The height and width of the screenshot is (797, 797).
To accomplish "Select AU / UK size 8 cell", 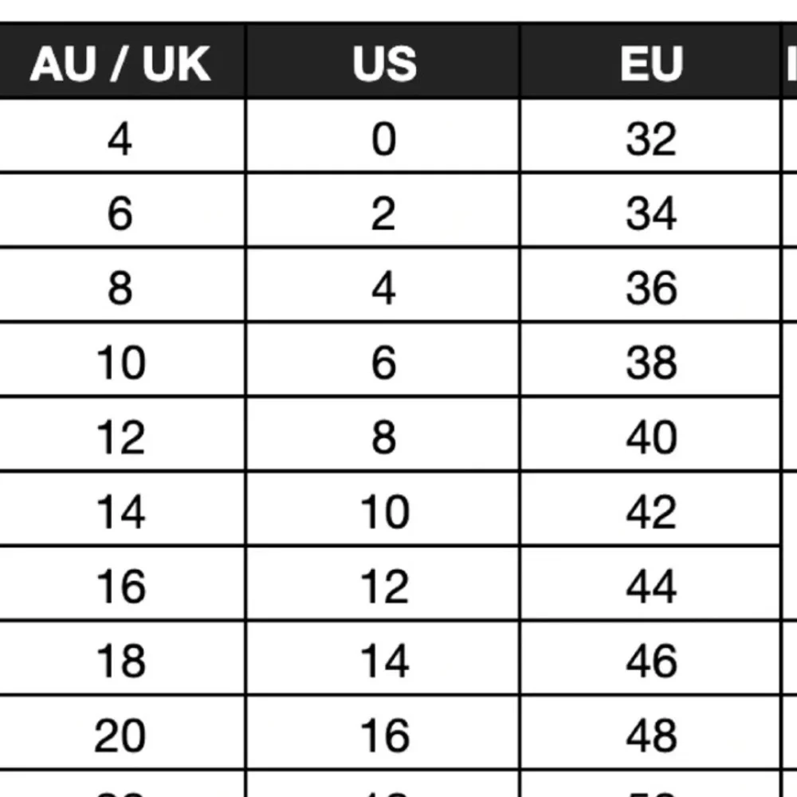I will [x=120, y=285].
